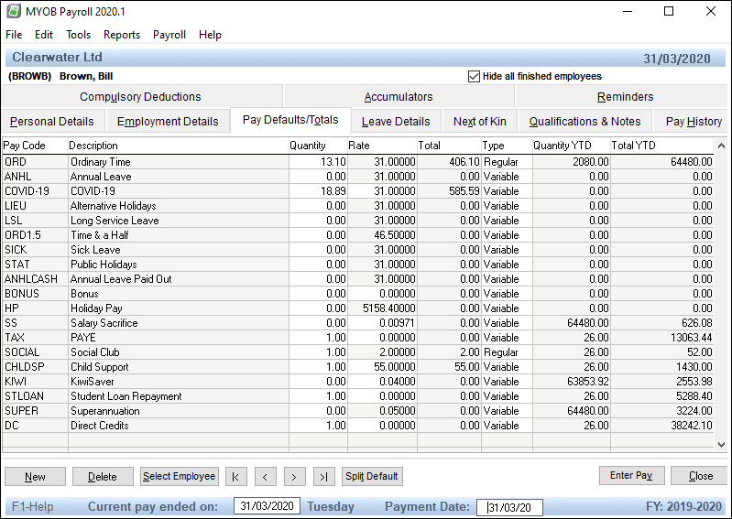
Task: Open the Reports menu
Action: pos(122,35)
